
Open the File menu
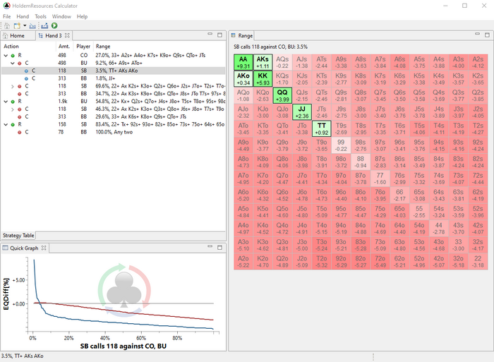tap(6, 16)
